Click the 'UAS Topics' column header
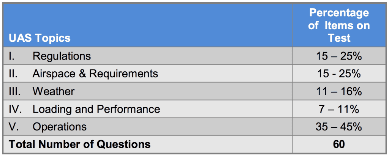389x157 pixels. click(x=40, y=38)
